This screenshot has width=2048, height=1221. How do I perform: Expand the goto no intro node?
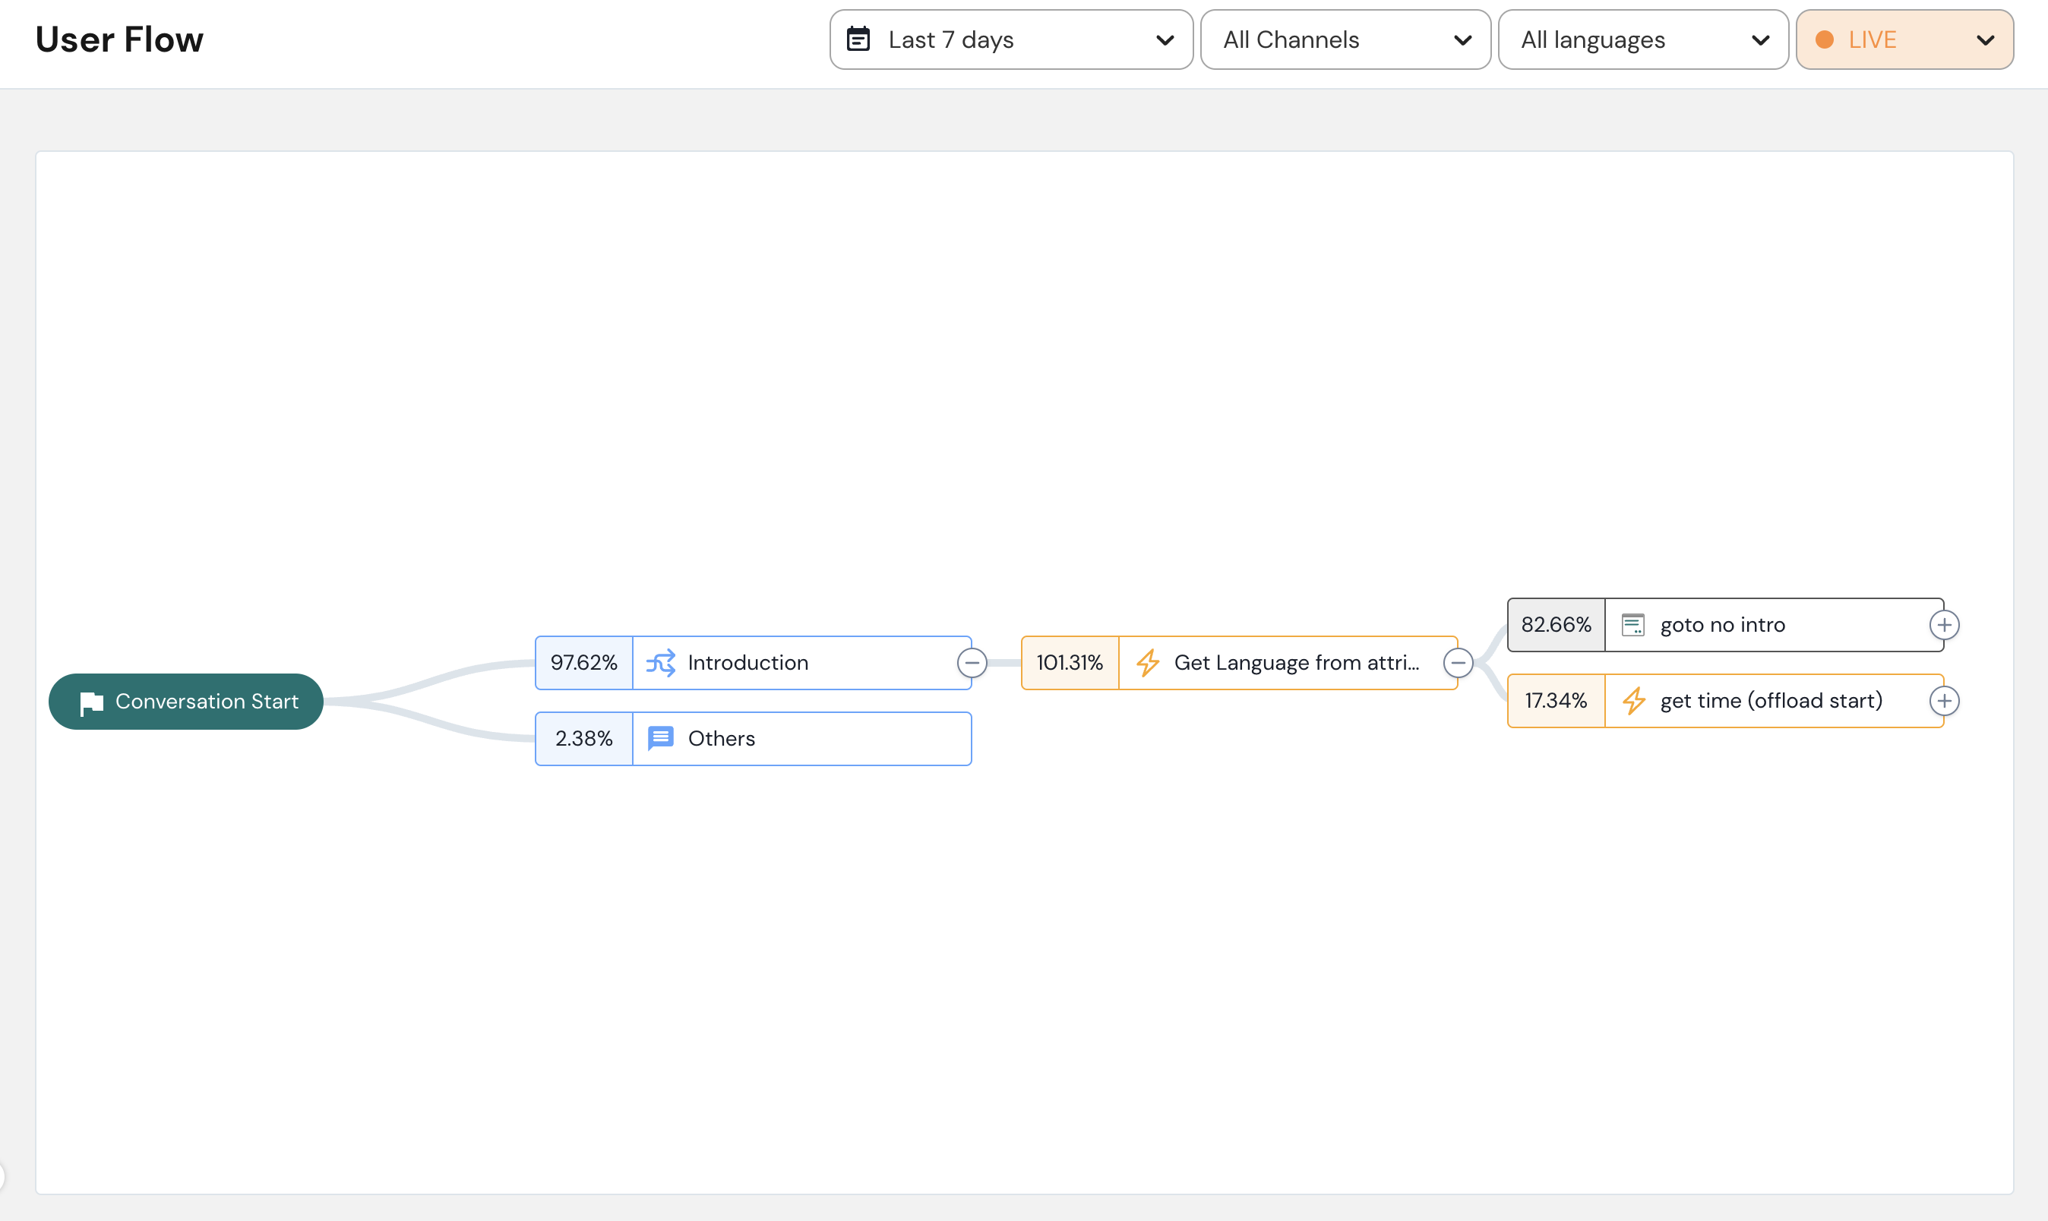(x=1943, y=626)
